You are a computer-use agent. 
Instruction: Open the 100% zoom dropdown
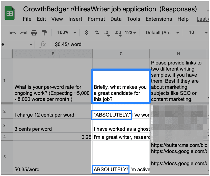click(67, 33)
